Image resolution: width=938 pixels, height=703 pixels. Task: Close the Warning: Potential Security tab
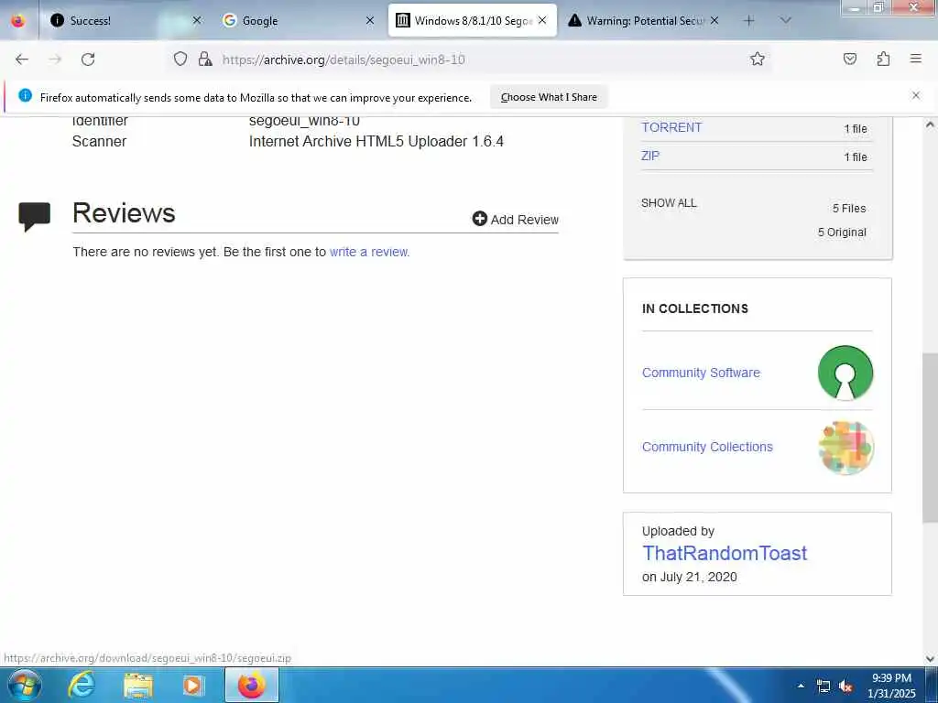tap(714, 20)
